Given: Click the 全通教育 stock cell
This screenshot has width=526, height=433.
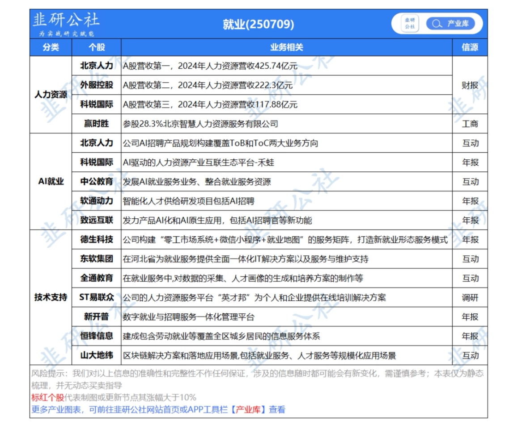Looking at the screenshot, I should pos(97,278).
